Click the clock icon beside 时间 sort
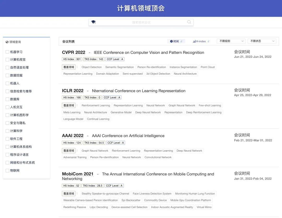Image resolution: width=282 pixels, height=218 pixels. pos(171,41)
